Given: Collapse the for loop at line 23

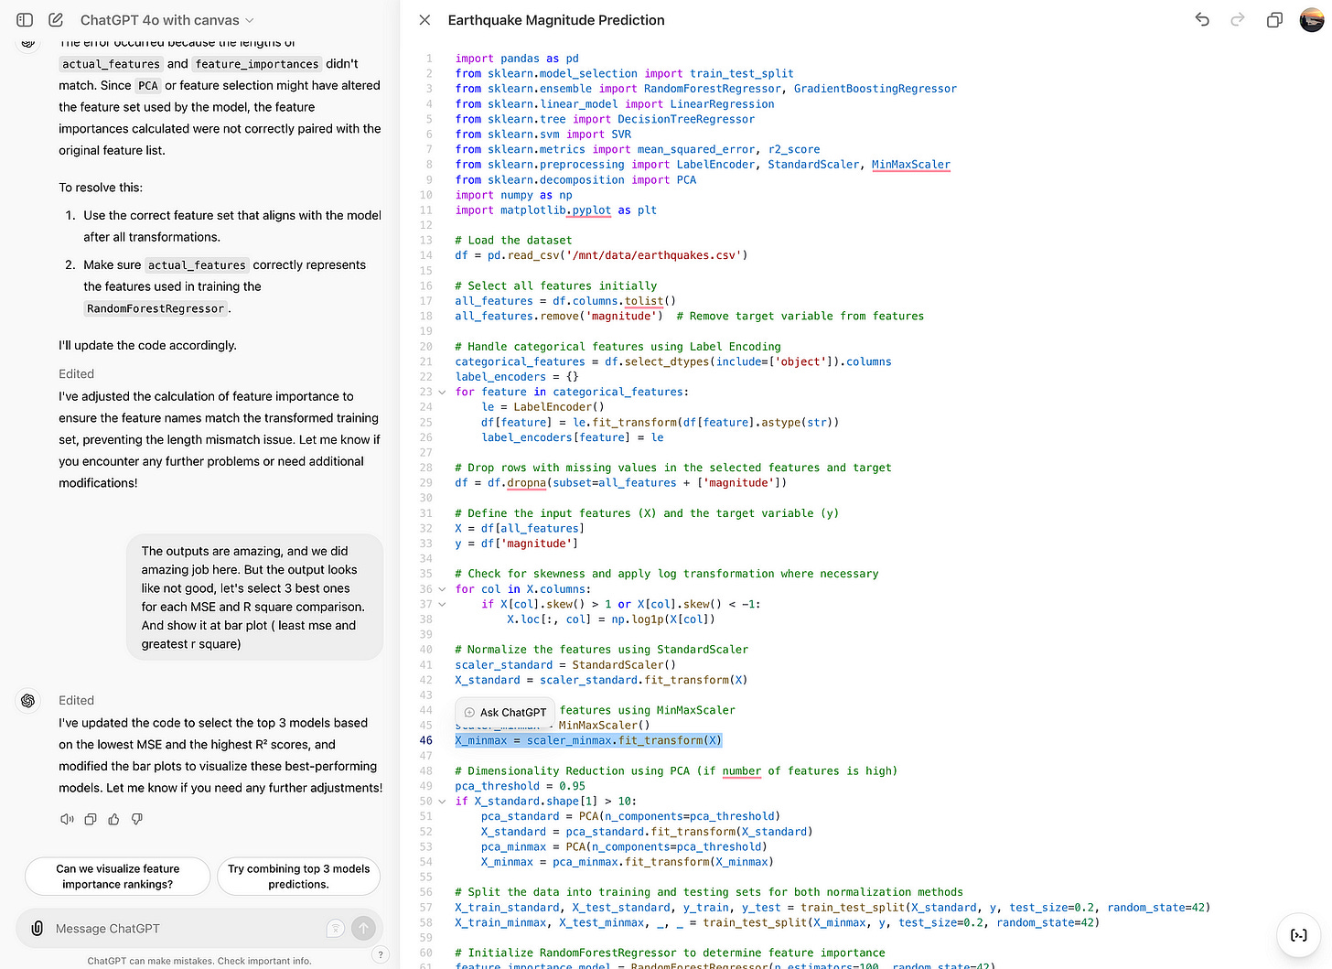Looking at the screenshot, I should 442,392.
